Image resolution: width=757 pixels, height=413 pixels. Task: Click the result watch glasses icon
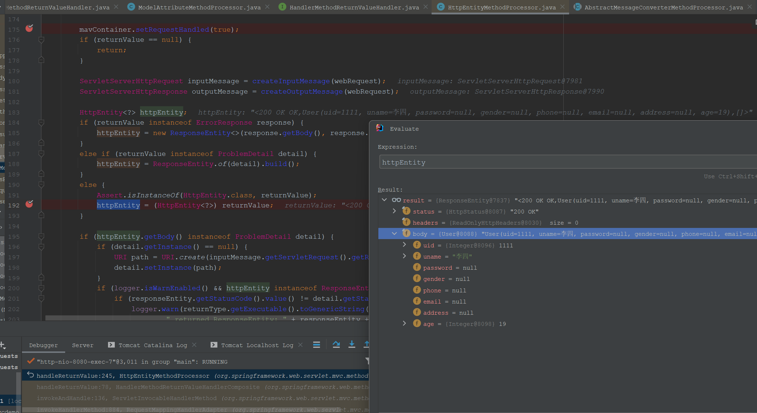point(396,200)
